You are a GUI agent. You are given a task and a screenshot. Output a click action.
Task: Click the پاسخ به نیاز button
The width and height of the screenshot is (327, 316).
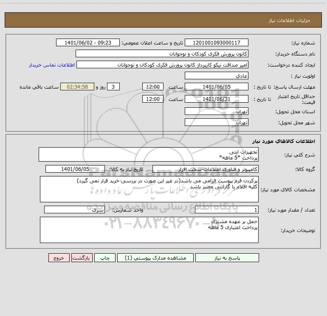(227, 257)
